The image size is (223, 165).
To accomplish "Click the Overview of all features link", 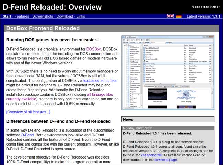I will click(x=28, y=112).
